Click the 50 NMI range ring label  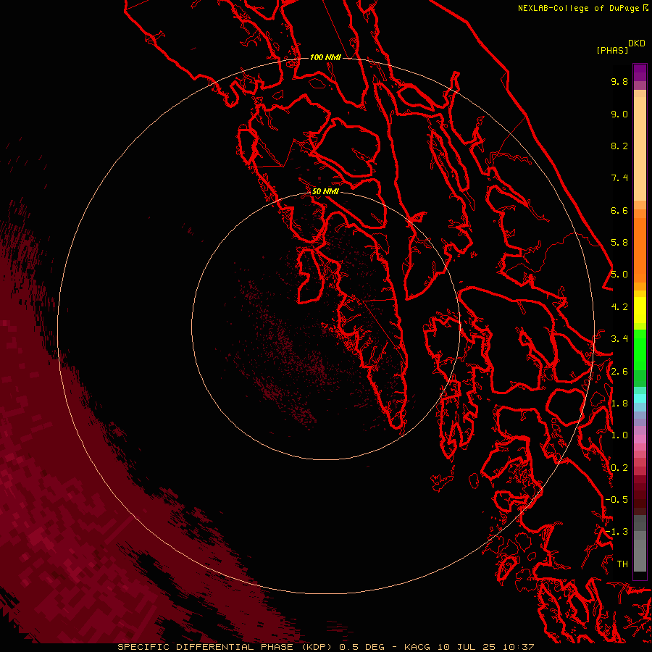tap(325, 191)
